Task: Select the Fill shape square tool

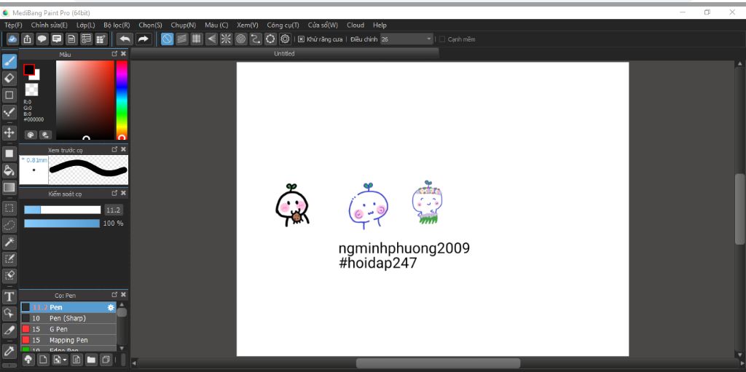Action: point(9,153)
